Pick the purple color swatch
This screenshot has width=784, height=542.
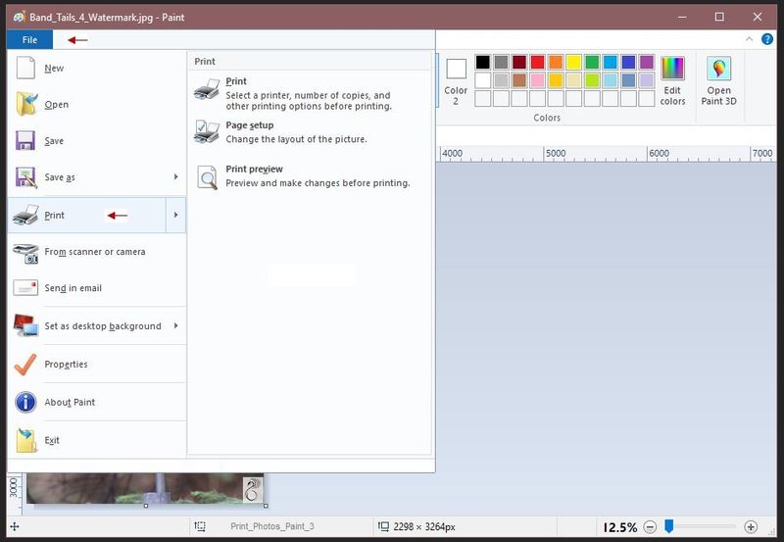647,62
